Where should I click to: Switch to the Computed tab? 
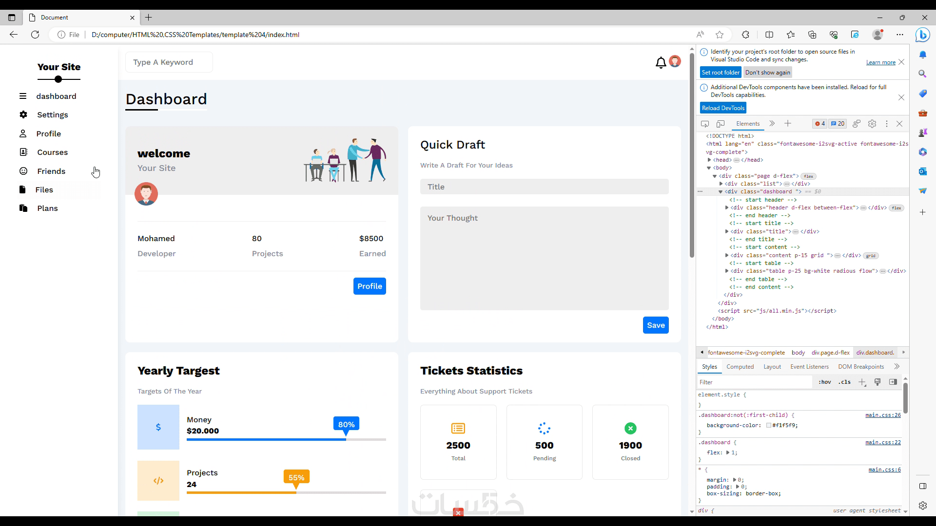(740, 367)
